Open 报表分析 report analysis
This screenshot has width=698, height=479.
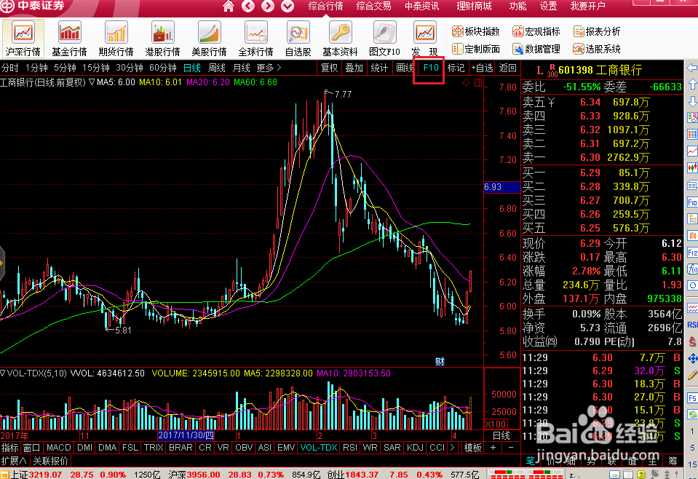597,31
